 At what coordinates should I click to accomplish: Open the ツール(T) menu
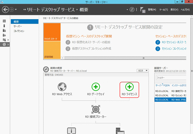click(x=164, y=9)
